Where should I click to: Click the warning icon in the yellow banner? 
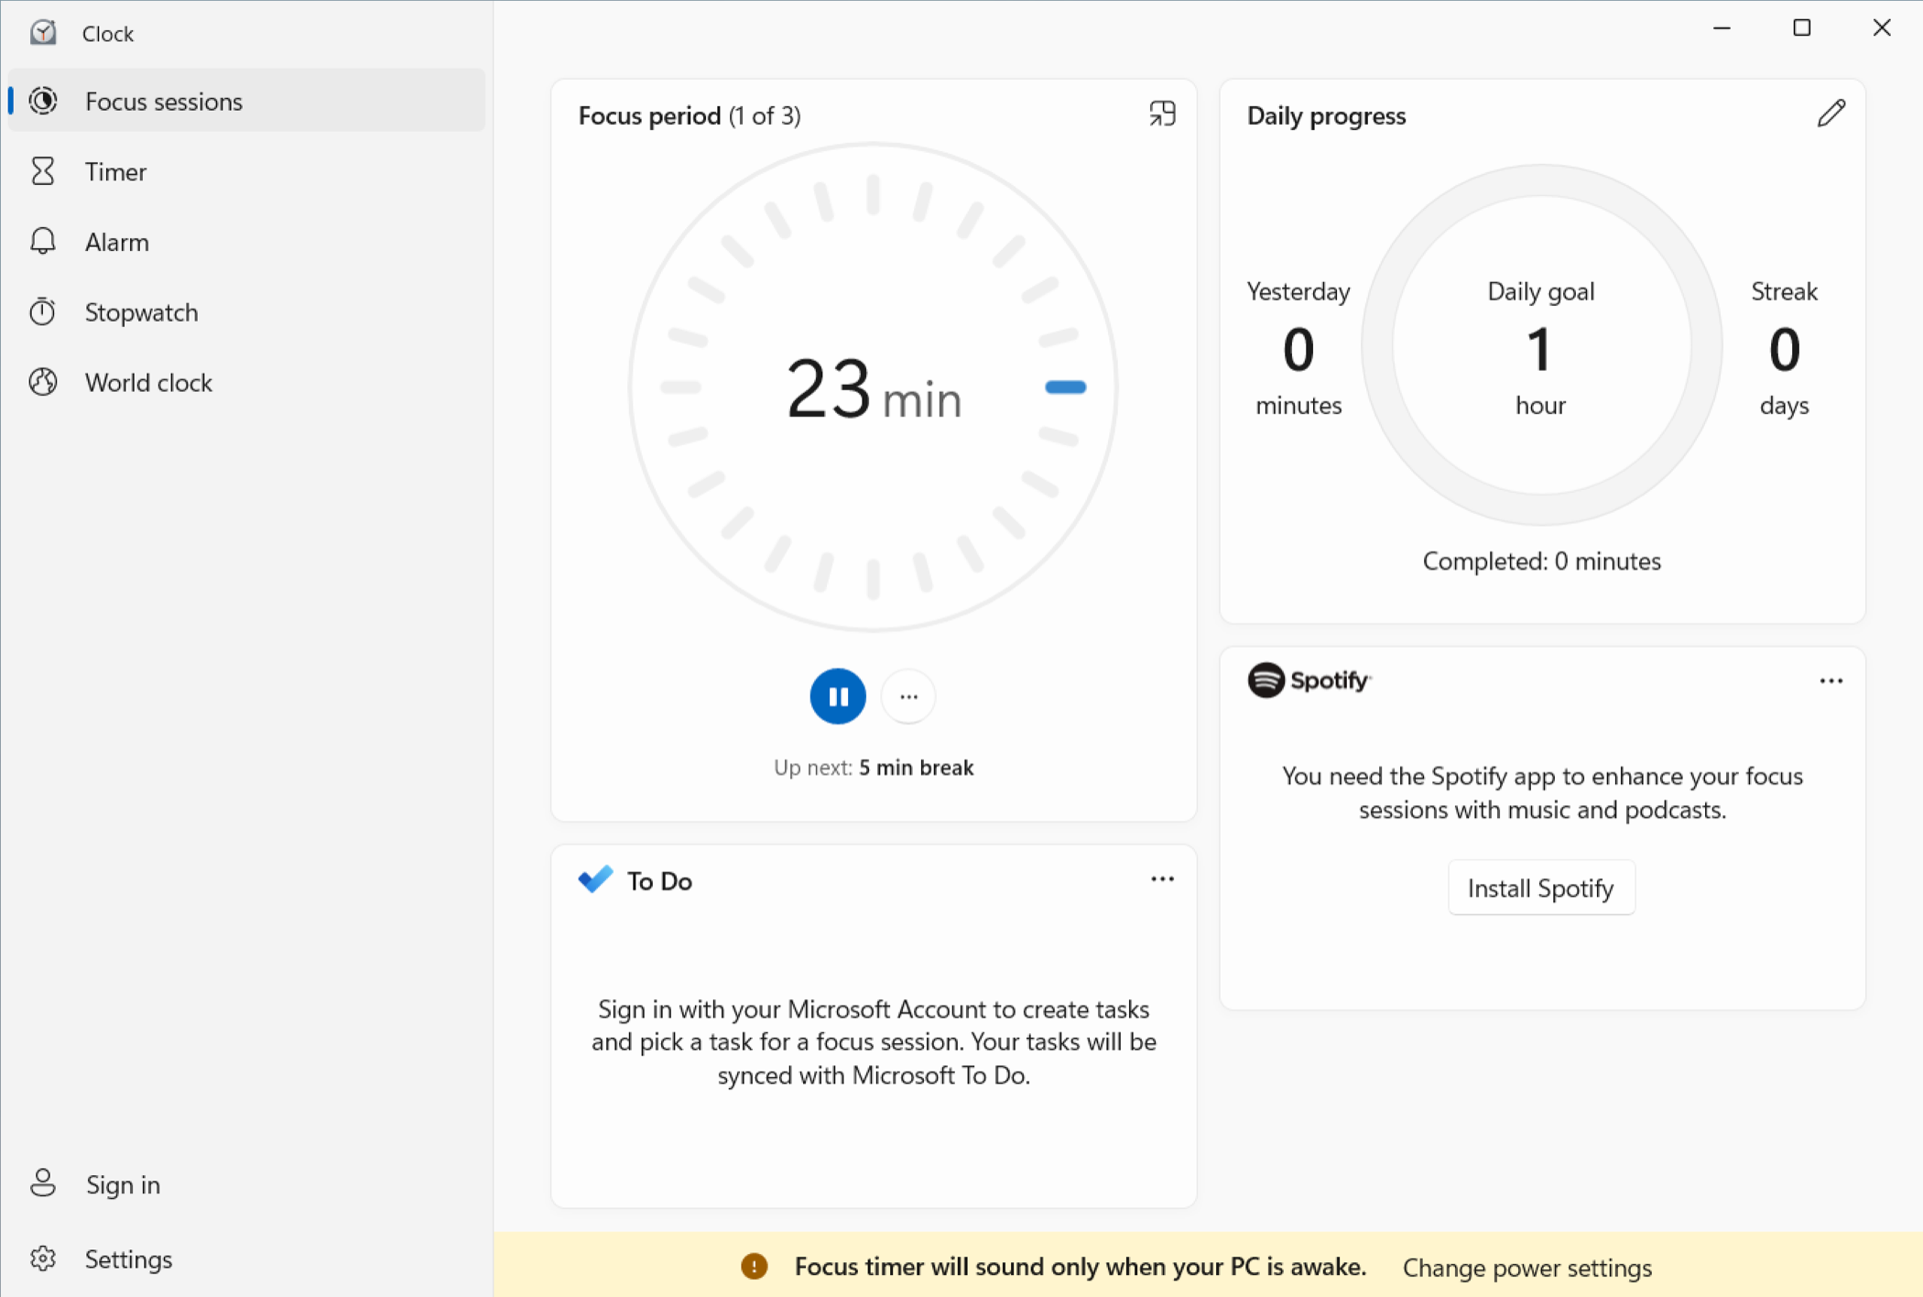[x=754, y=1267]
